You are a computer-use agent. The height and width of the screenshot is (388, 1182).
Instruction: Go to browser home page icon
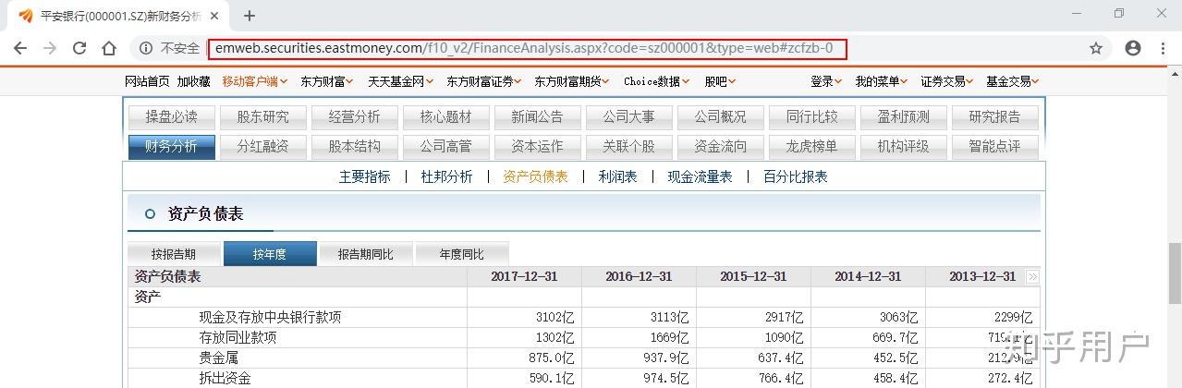tap(109, 48)
